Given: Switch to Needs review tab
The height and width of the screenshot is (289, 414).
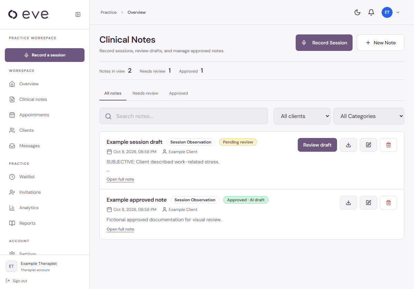Looking at the screenshot, I should (145, 93).
